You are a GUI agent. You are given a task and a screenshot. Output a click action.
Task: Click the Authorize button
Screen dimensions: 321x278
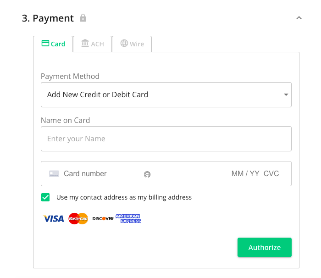click(265, 247)
